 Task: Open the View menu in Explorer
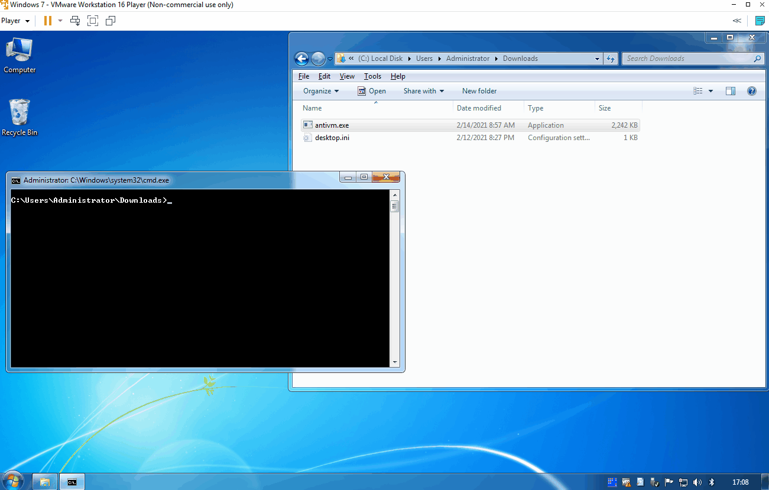(347, 76)
